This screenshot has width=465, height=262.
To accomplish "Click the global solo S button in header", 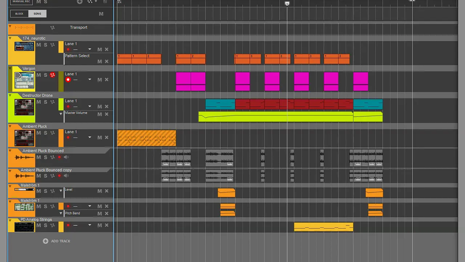I will pyautogui.click(x=45, y=2).
